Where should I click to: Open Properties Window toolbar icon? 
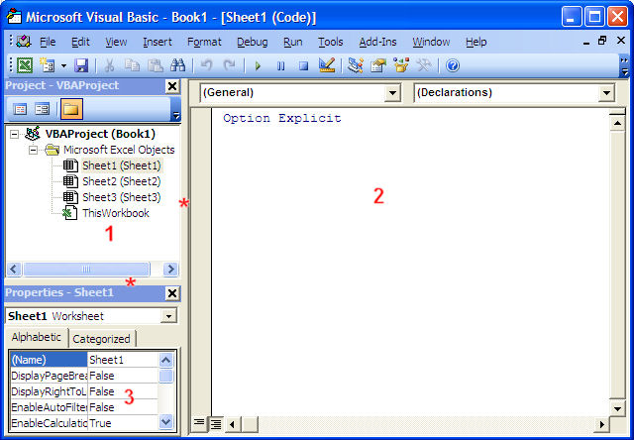point(378,65)
